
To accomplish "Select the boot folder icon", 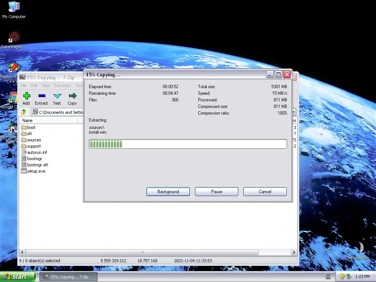I will [24, 127].
